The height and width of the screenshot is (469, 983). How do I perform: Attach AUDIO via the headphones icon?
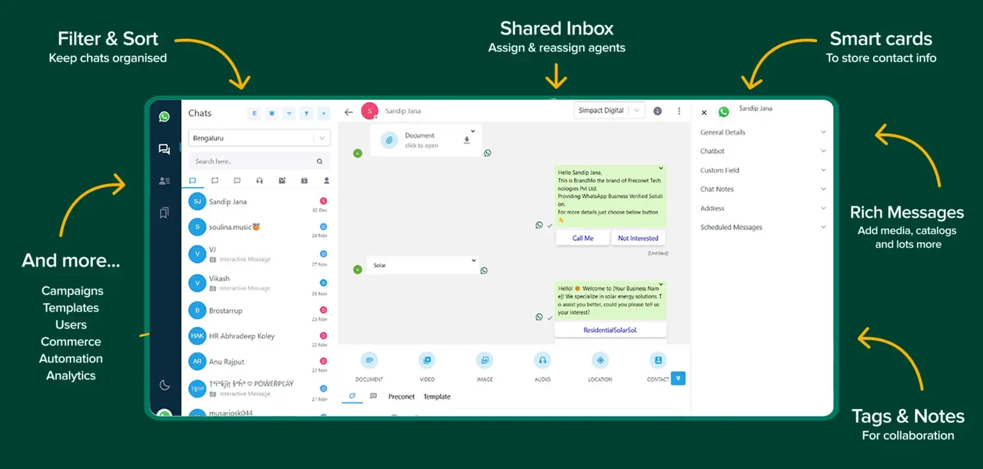tap(542, 360)
